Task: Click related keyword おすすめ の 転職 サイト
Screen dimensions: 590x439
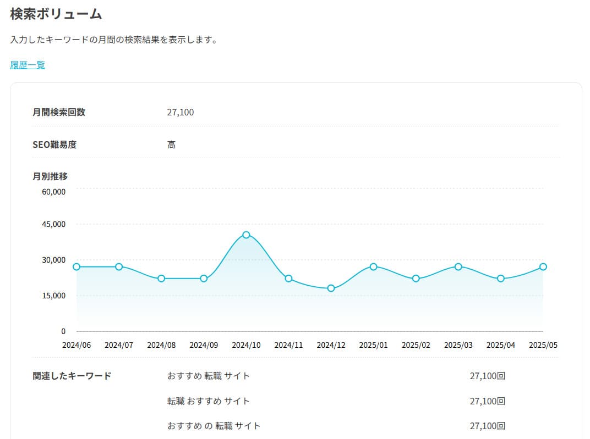Action: pyautogui.click(x=214, y=426)
